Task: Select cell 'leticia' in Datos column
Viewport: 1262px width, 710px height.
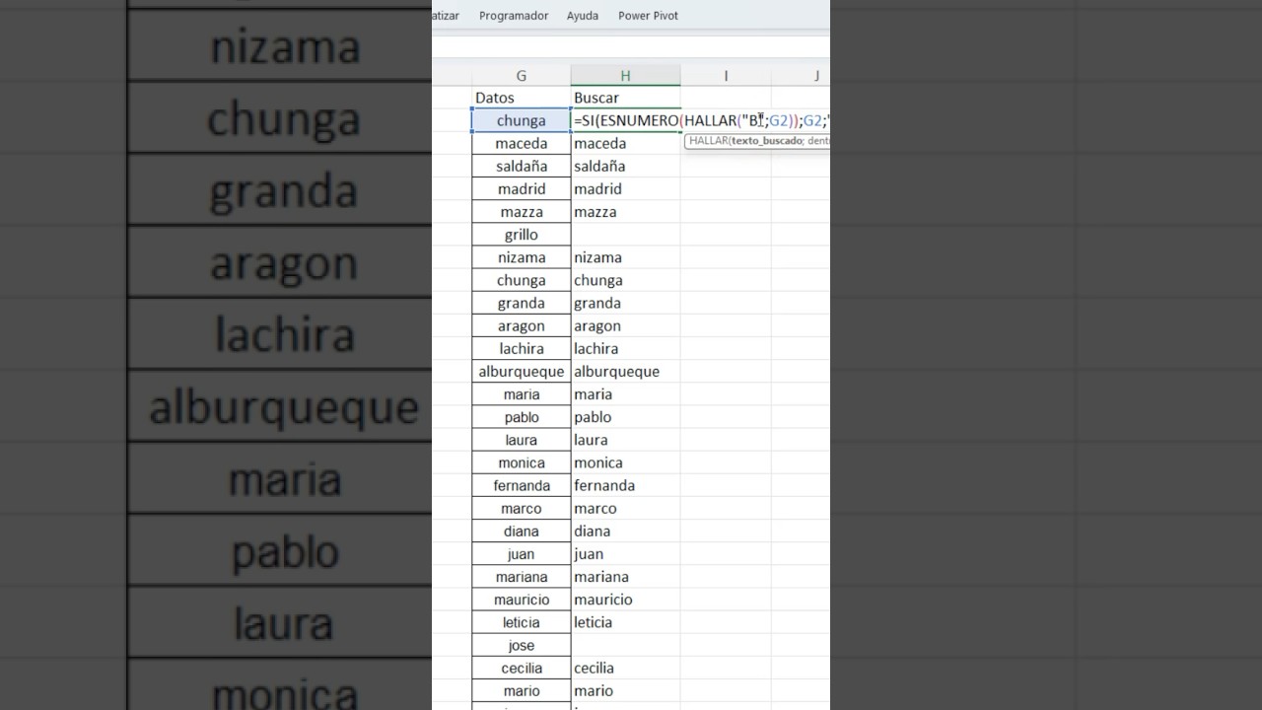Action: pos(522,622)
